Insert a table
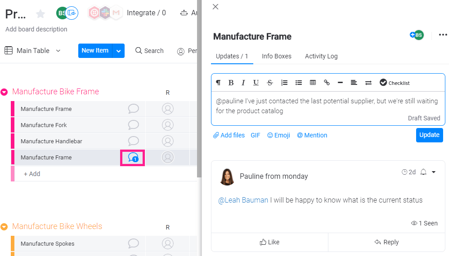This screenshot has width=453, height=256. coord(313,83)
